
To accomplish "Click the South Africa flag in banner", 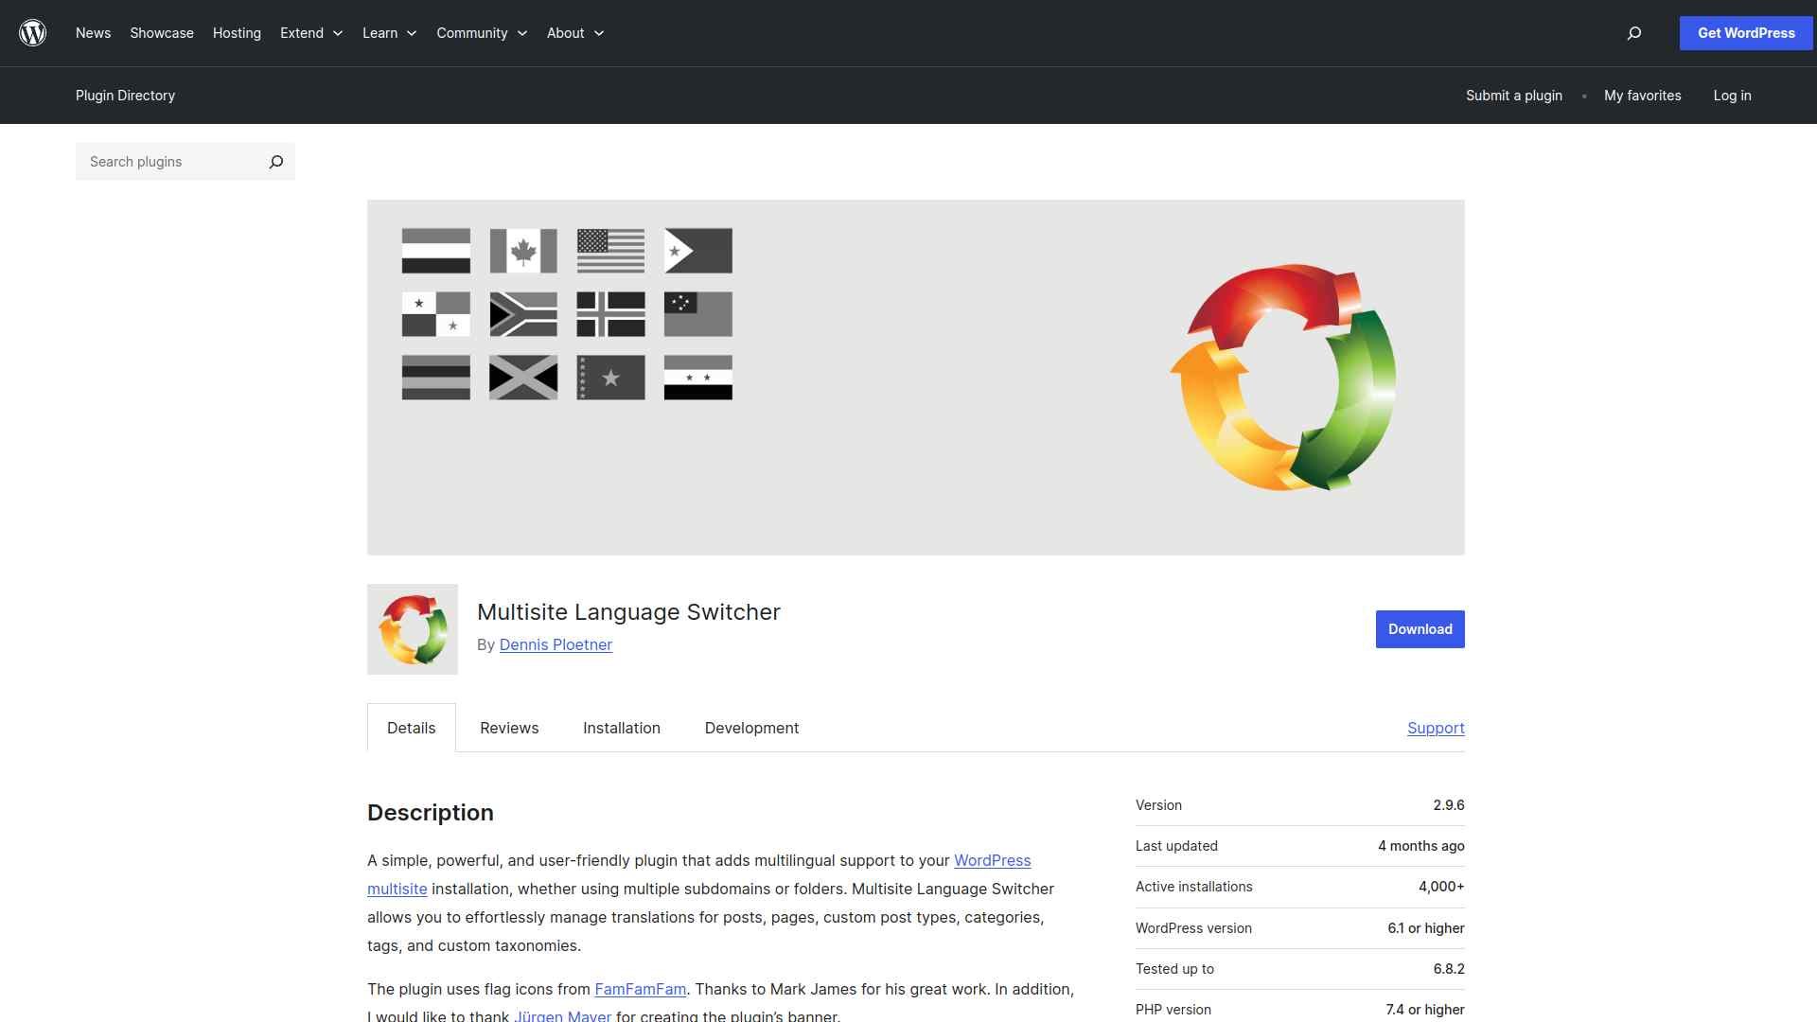I will click(x=523, y=314).
